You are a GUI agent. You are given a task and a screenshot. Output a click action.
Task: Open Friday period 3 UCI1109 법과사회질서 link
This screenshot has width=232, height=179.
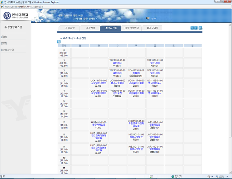[155, 83]
